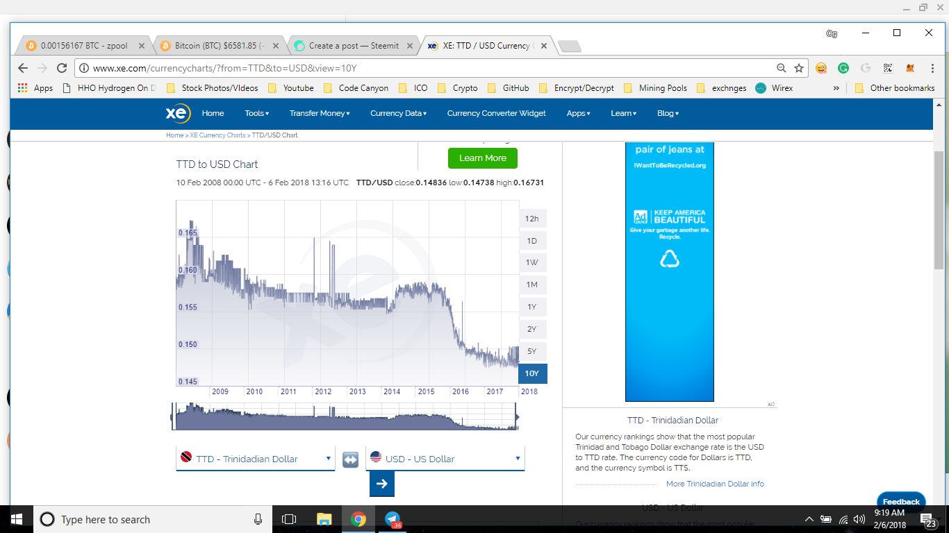Image resolution: width=949 pixels, height=533 pixels.
Task: Click the Feedback button
Action: click(x=901, y=501)
